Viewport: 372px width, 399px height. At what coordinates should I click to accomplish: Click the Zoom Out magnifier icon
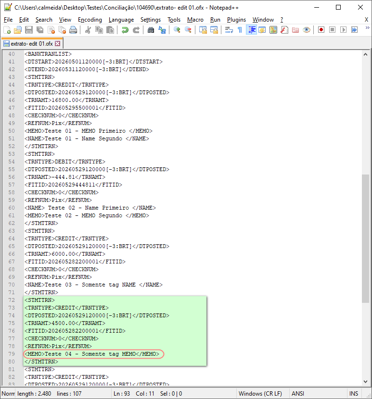point(188,30)
